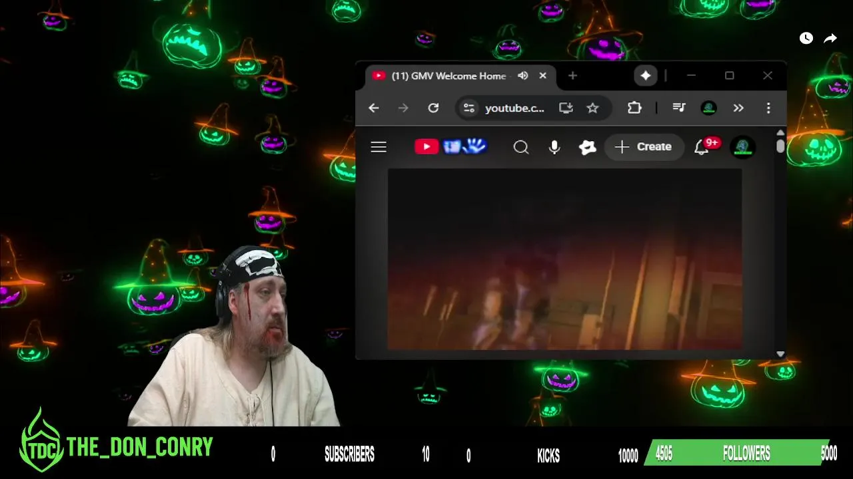Screen dimensions: 853x479
Task: Open YouTube search
Action: coord(521,147)
